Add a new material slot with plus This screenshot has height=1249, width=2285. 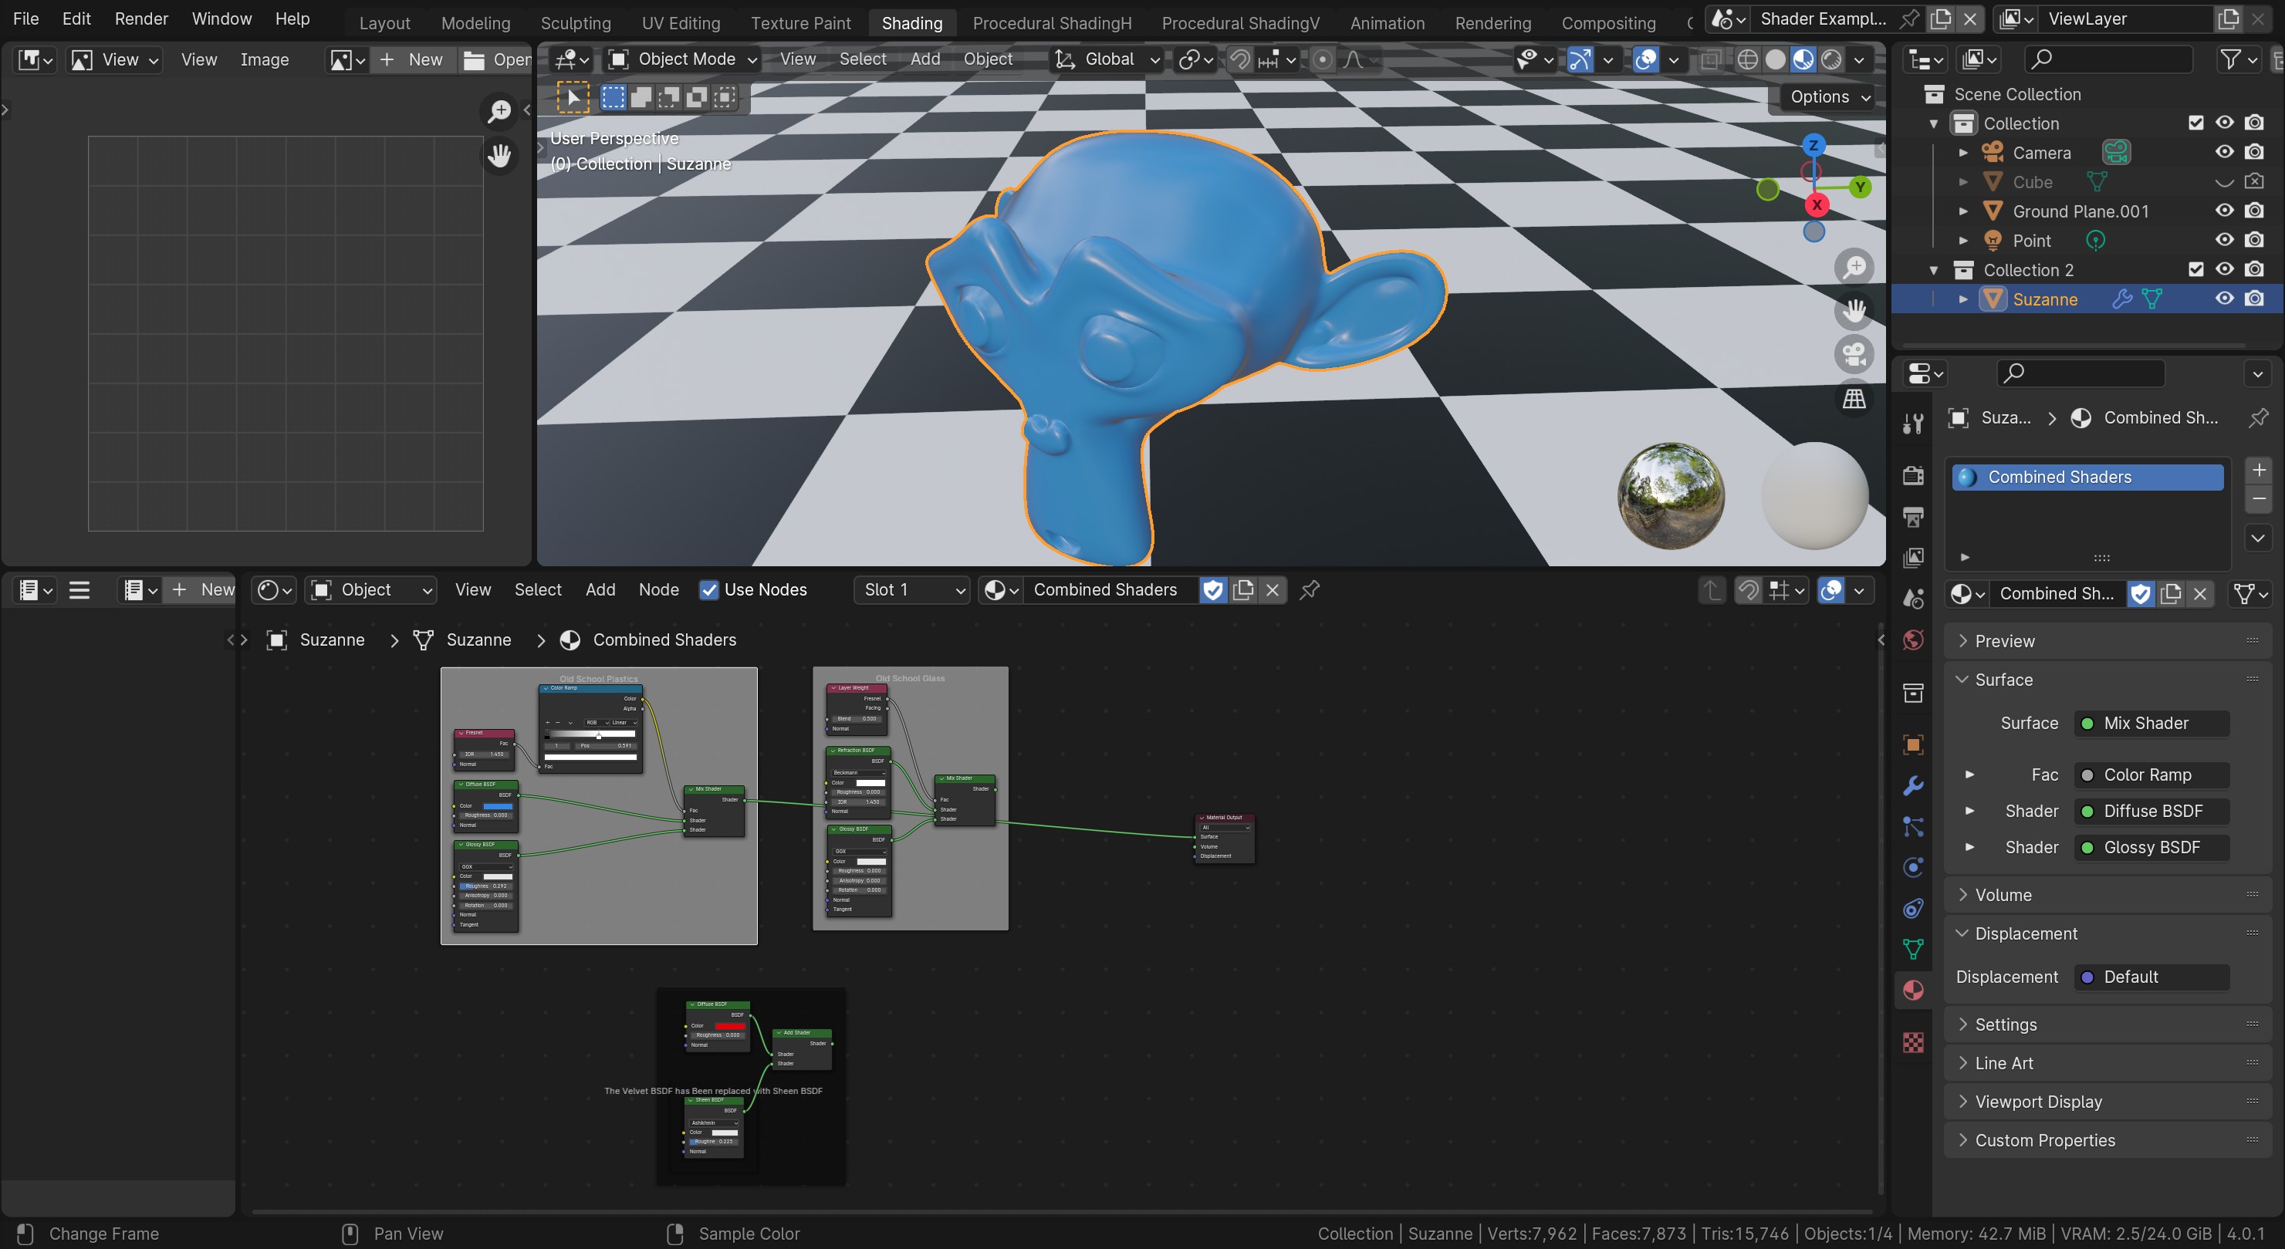click(2257, 470)
